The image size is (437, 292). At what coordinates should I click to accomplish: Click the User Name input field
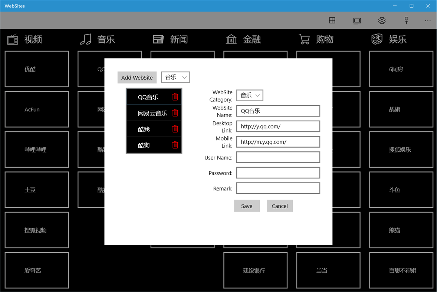278,157
